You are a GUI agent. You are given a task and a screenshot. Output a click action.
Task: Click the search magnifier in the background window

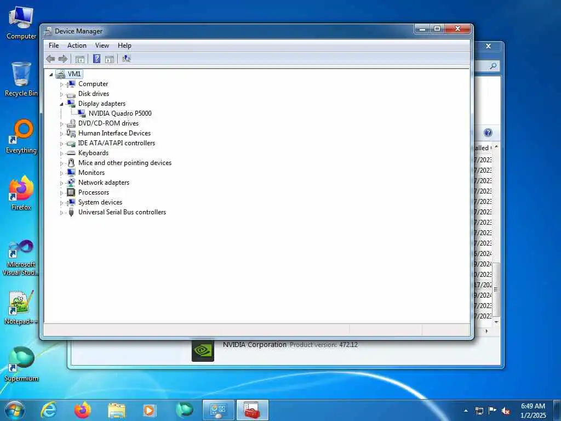pos(493,66)
